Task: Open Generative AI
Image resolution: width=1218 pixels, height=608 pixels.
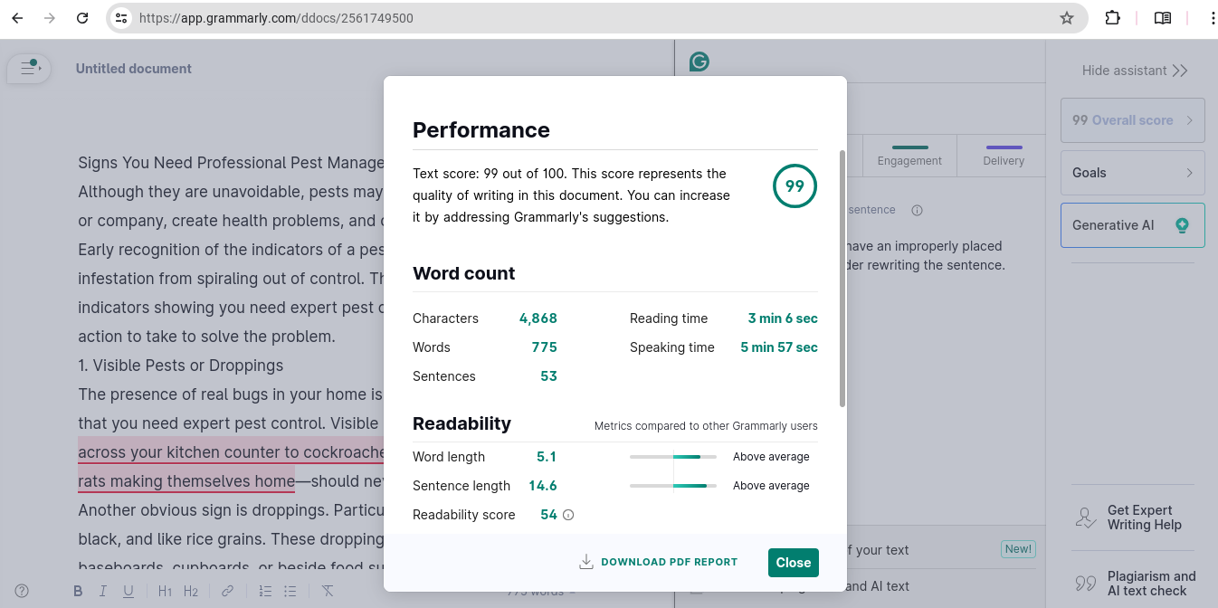Action: point(1132,225)
